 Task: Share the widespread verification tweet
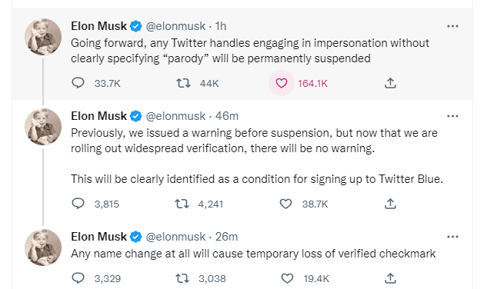point(390,204)
